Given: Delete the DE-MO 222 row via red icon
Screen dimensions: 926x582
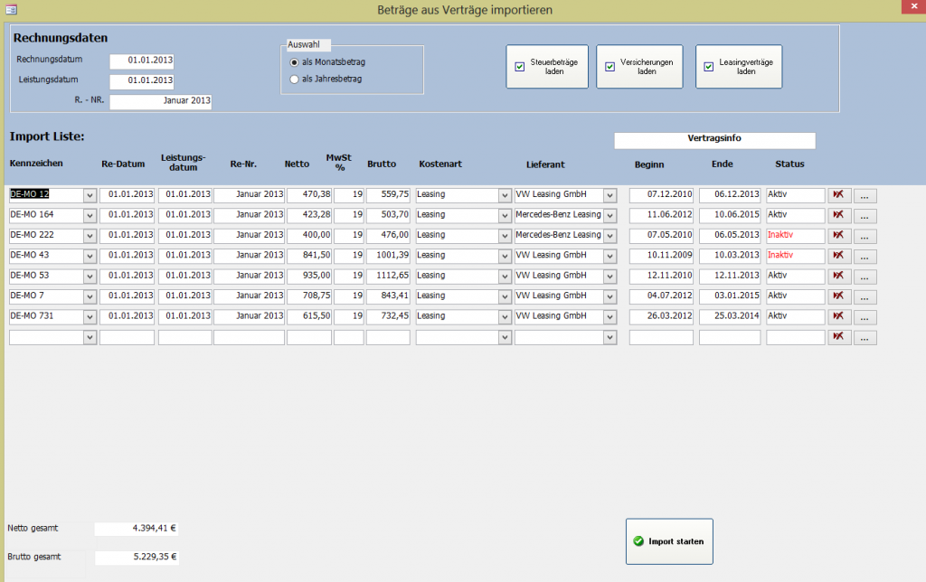Looking at the screenshot, I should click(838, 236).
